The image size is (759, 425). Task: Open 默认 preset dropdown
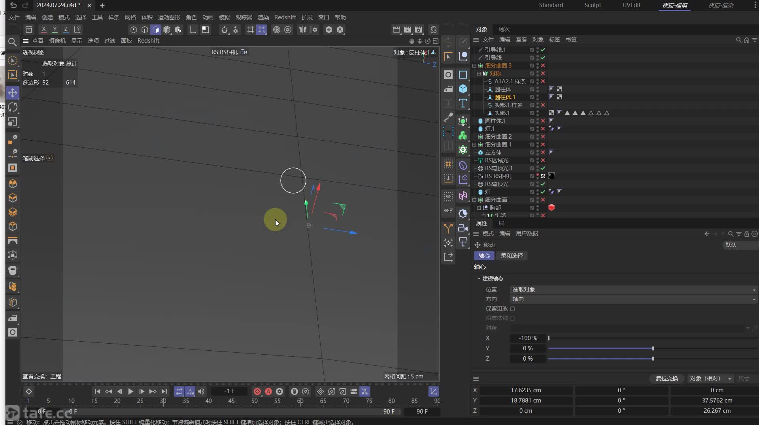pyautogui.click(x=739, y=245)
